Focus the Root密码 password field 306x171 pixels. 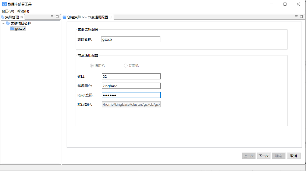point(131,95)
